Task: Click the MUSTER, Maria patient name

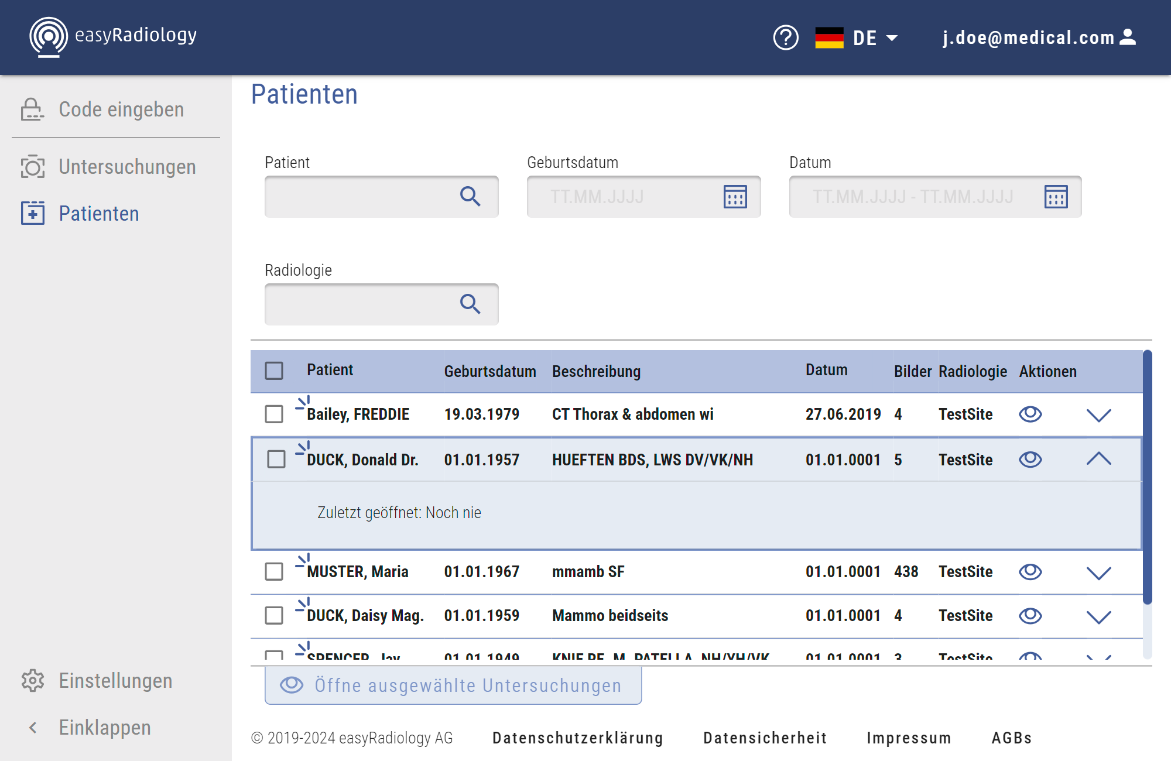Action: coord(357,572)
